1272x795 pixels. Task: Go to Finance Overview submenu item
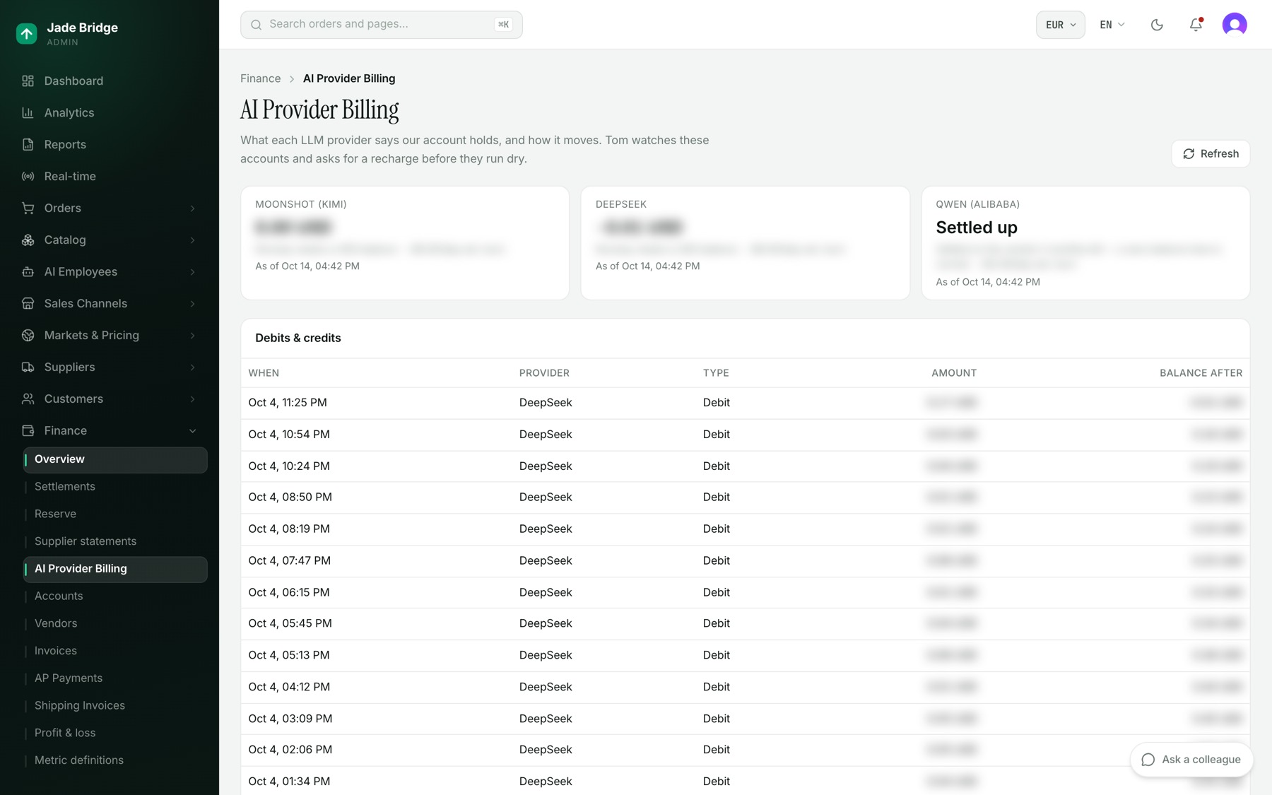pos(115,459)
